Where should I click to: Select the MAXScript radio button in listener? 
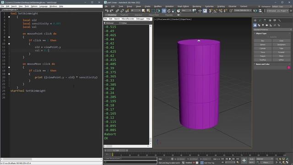click(105, 23)
